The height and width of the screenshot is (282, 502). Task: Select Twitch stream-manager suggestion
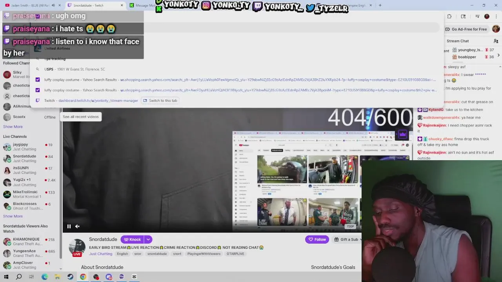238,101
